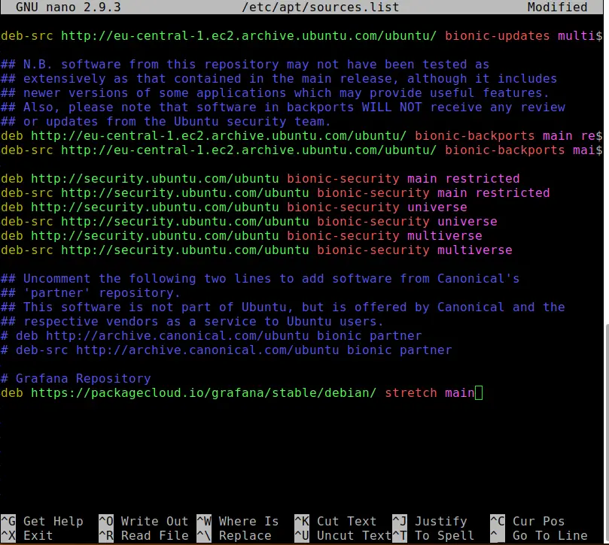Image resolution: width=609 pixels, height=545 pixels.
Task: Click the word 'stretch' in the grafana line
Action: coord(410,392)
